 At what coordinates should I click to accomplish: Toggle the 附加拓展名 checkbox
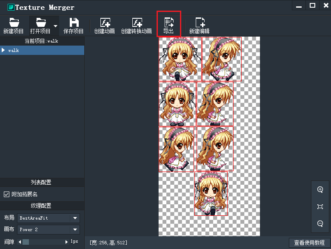pos(6,194)
